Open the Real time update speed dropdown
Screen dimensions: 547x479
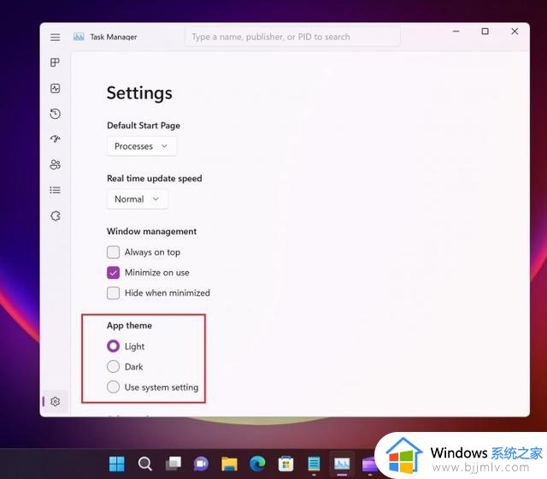coord(137,199)
